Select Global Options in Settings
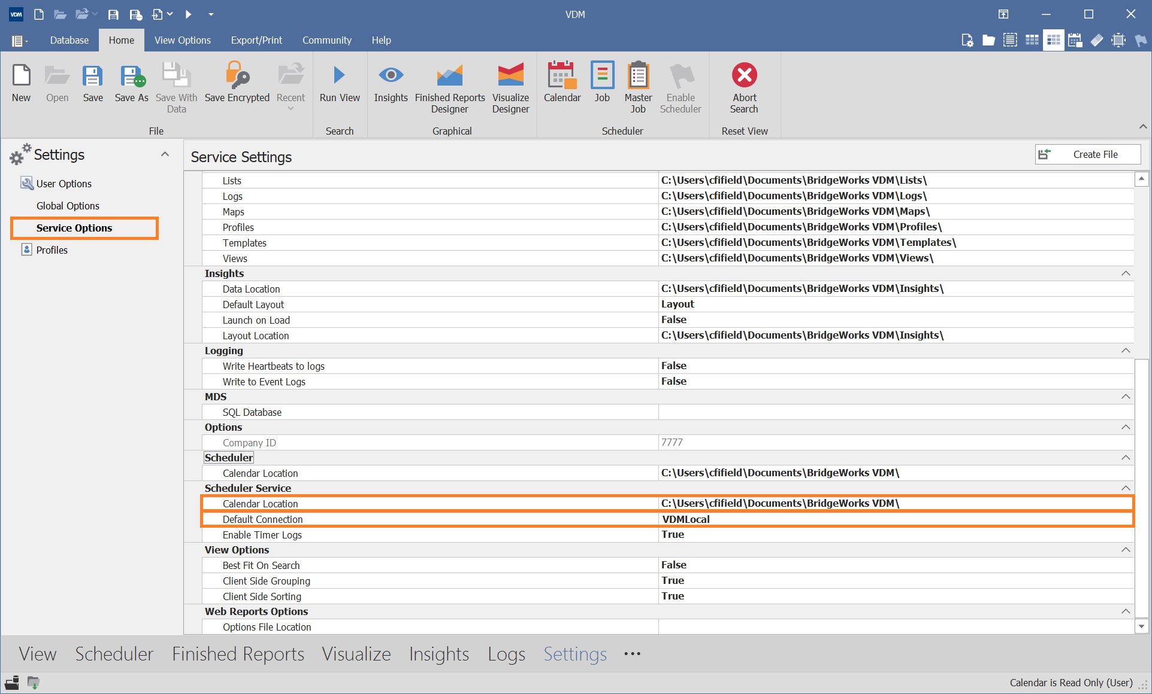The height and width of the screenshot is (694, 1152). click(x=68, y=206)
